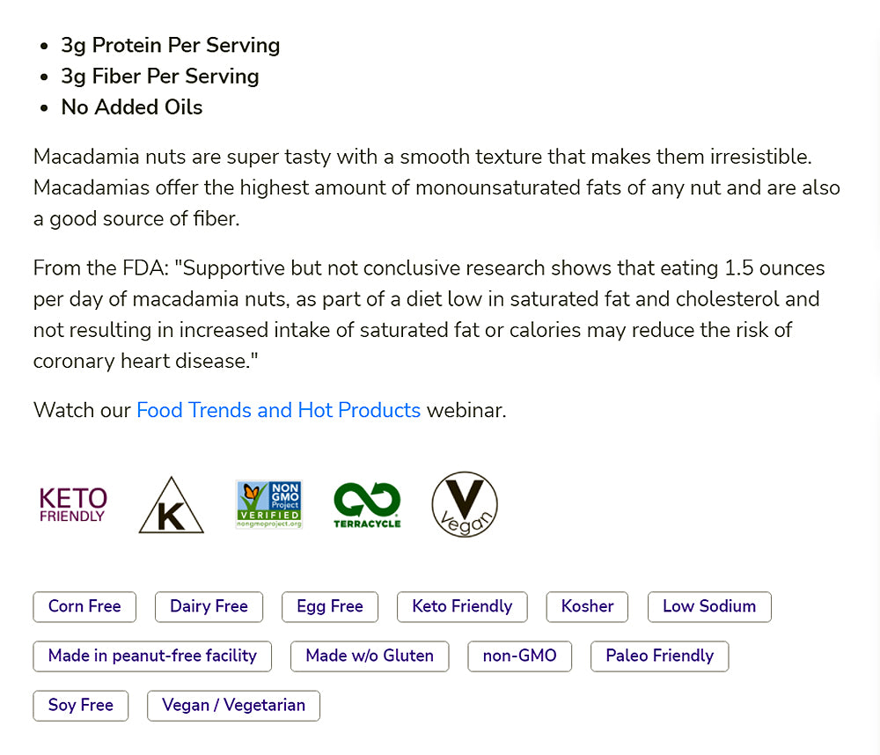Click the Made w/o Gluten tag

click(x=370, y=656)
